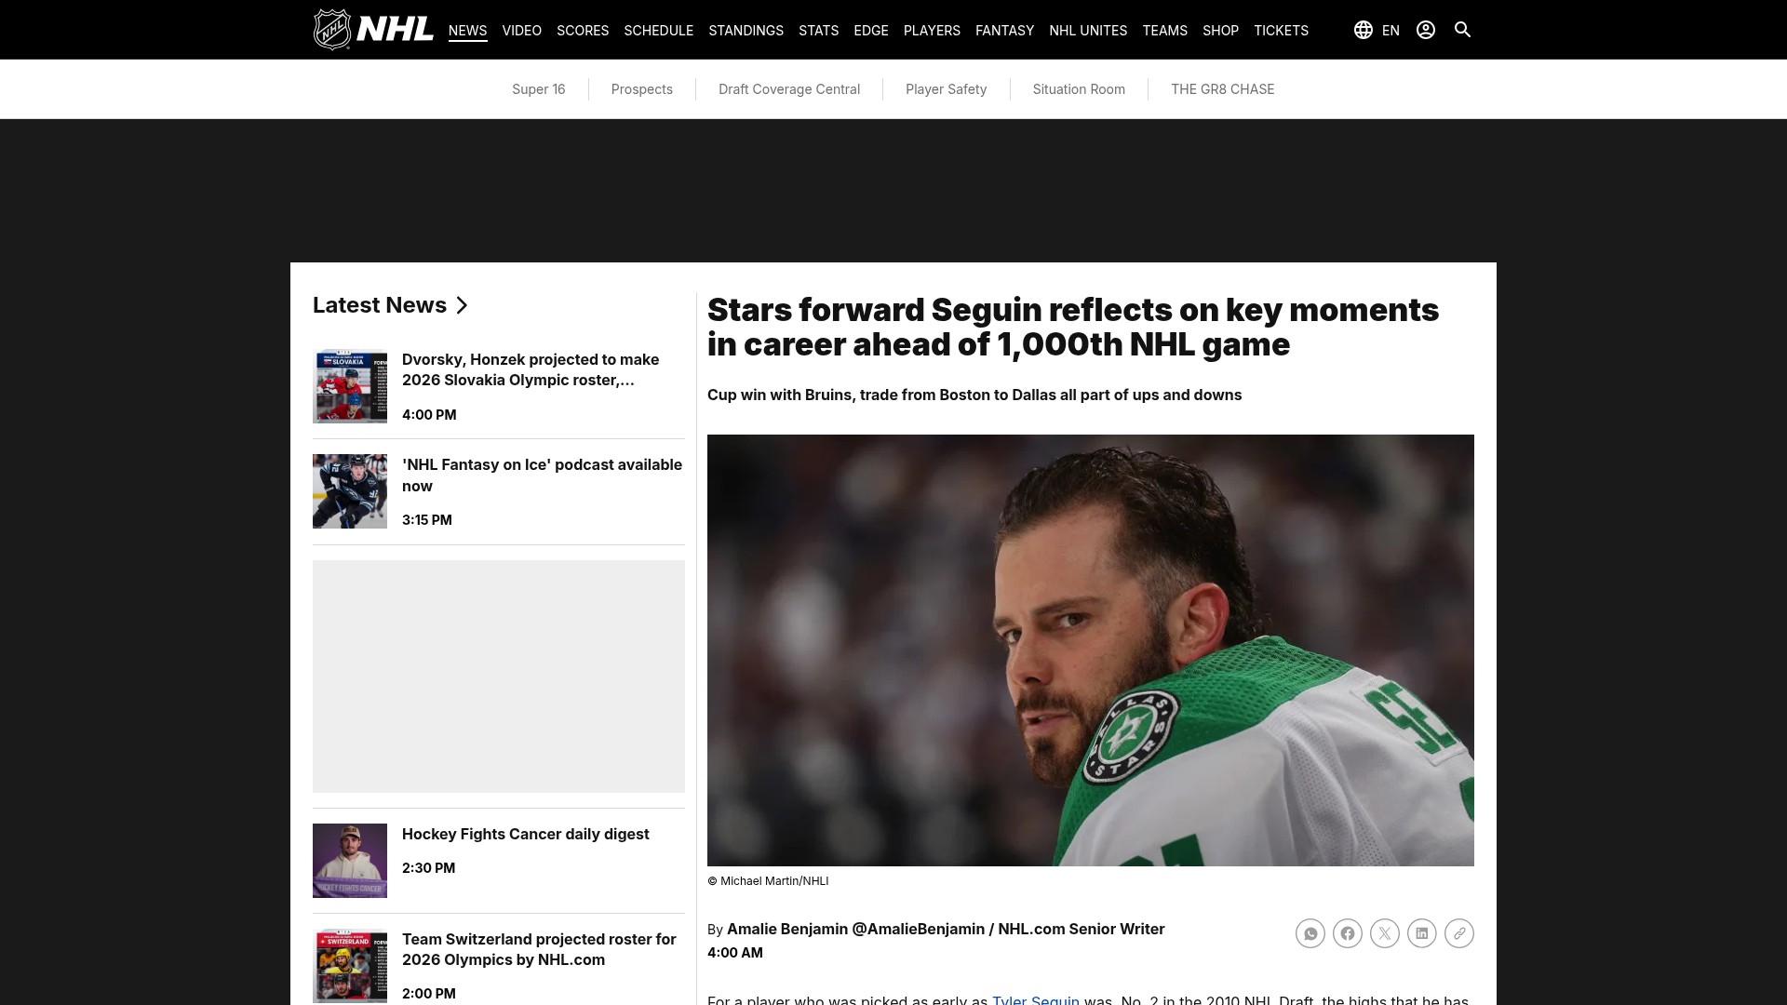The width and height of the screenshot is (1787, 1005).
Task: Click the 'Cup win with Bruins' subheadline
Action: (x=974, y=395)
